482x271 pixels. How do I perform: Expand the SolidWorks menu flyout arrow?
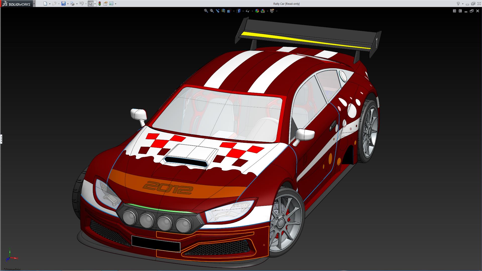pos(34,4)
